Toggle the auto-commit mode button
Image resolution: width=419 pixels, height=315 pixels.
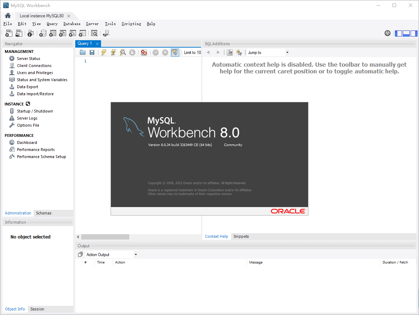pyautogui.click(x=175, y=53)
